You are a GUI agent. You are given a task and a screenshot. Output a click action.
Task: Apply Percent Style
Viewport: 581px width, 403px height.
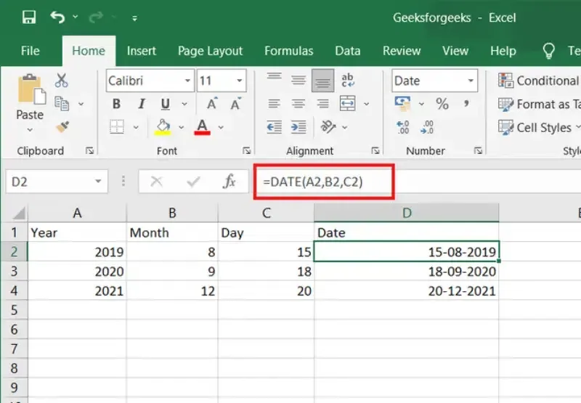(x=442, y=104)
